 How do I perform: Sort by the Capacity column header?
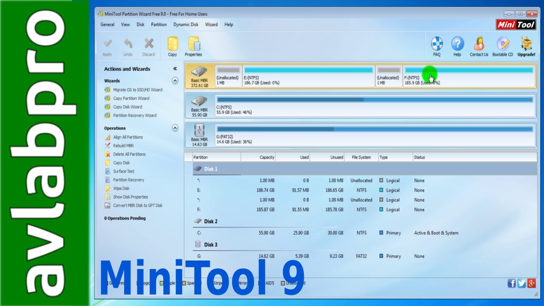(x=258, y=157)
